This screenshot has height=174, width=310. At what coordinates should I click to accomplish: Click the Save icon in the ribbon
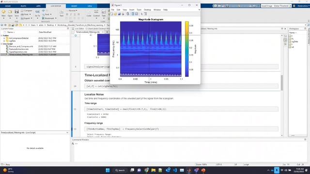16,12
